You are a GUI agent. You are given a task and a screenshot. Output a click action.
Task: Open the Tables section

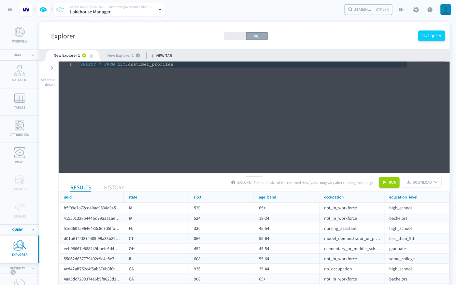tap(20, 101)
